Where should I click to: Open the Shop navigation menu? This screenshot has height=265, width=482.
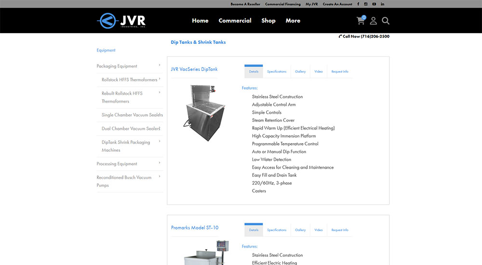click(268, 21)
